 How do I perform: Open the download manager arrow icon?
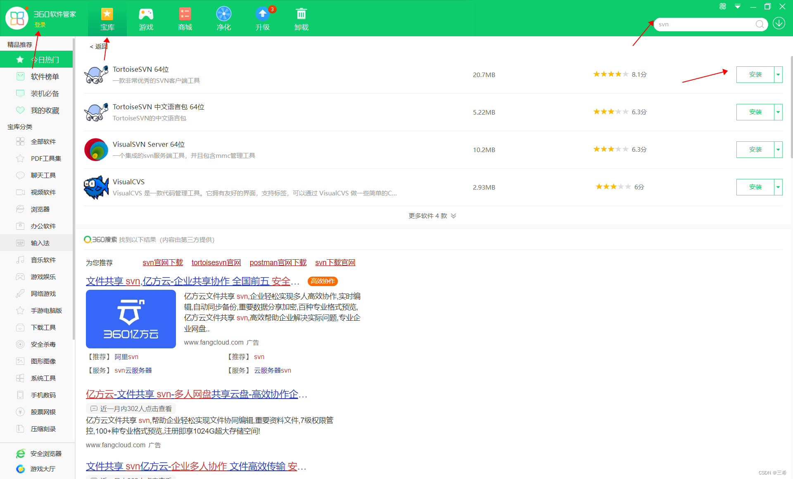tap(779, 23)
